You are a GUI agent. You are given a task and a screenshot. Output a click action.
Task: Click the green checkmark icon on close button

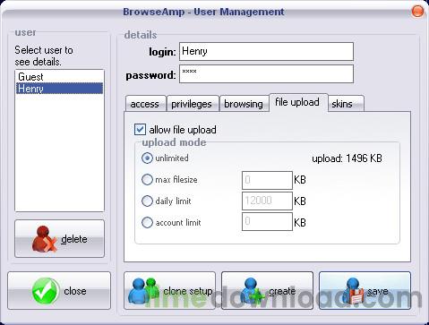point(46,291)
